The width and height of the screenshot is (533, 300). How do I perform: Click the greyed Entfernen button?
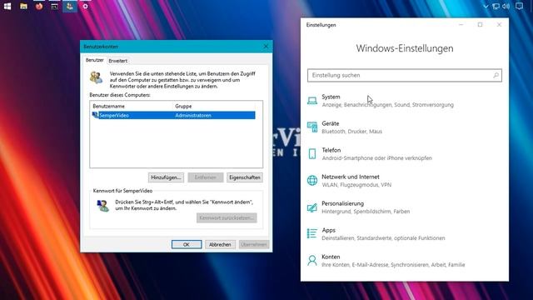206,177
